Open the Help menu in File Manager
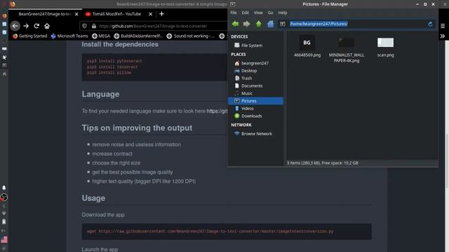This screenshot has height=252, width=449. coord(282,13)
